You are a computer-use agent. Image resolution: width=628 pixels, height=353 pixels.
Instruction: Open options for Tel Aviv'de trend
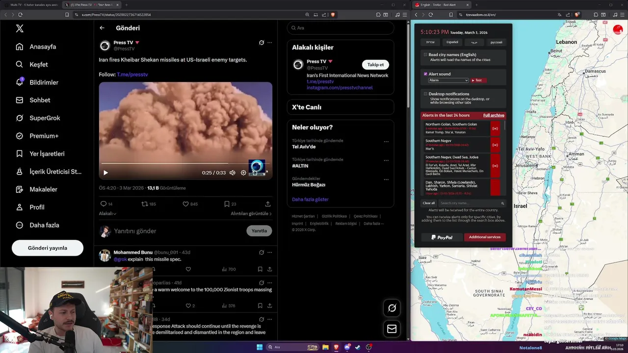(386, 142)
